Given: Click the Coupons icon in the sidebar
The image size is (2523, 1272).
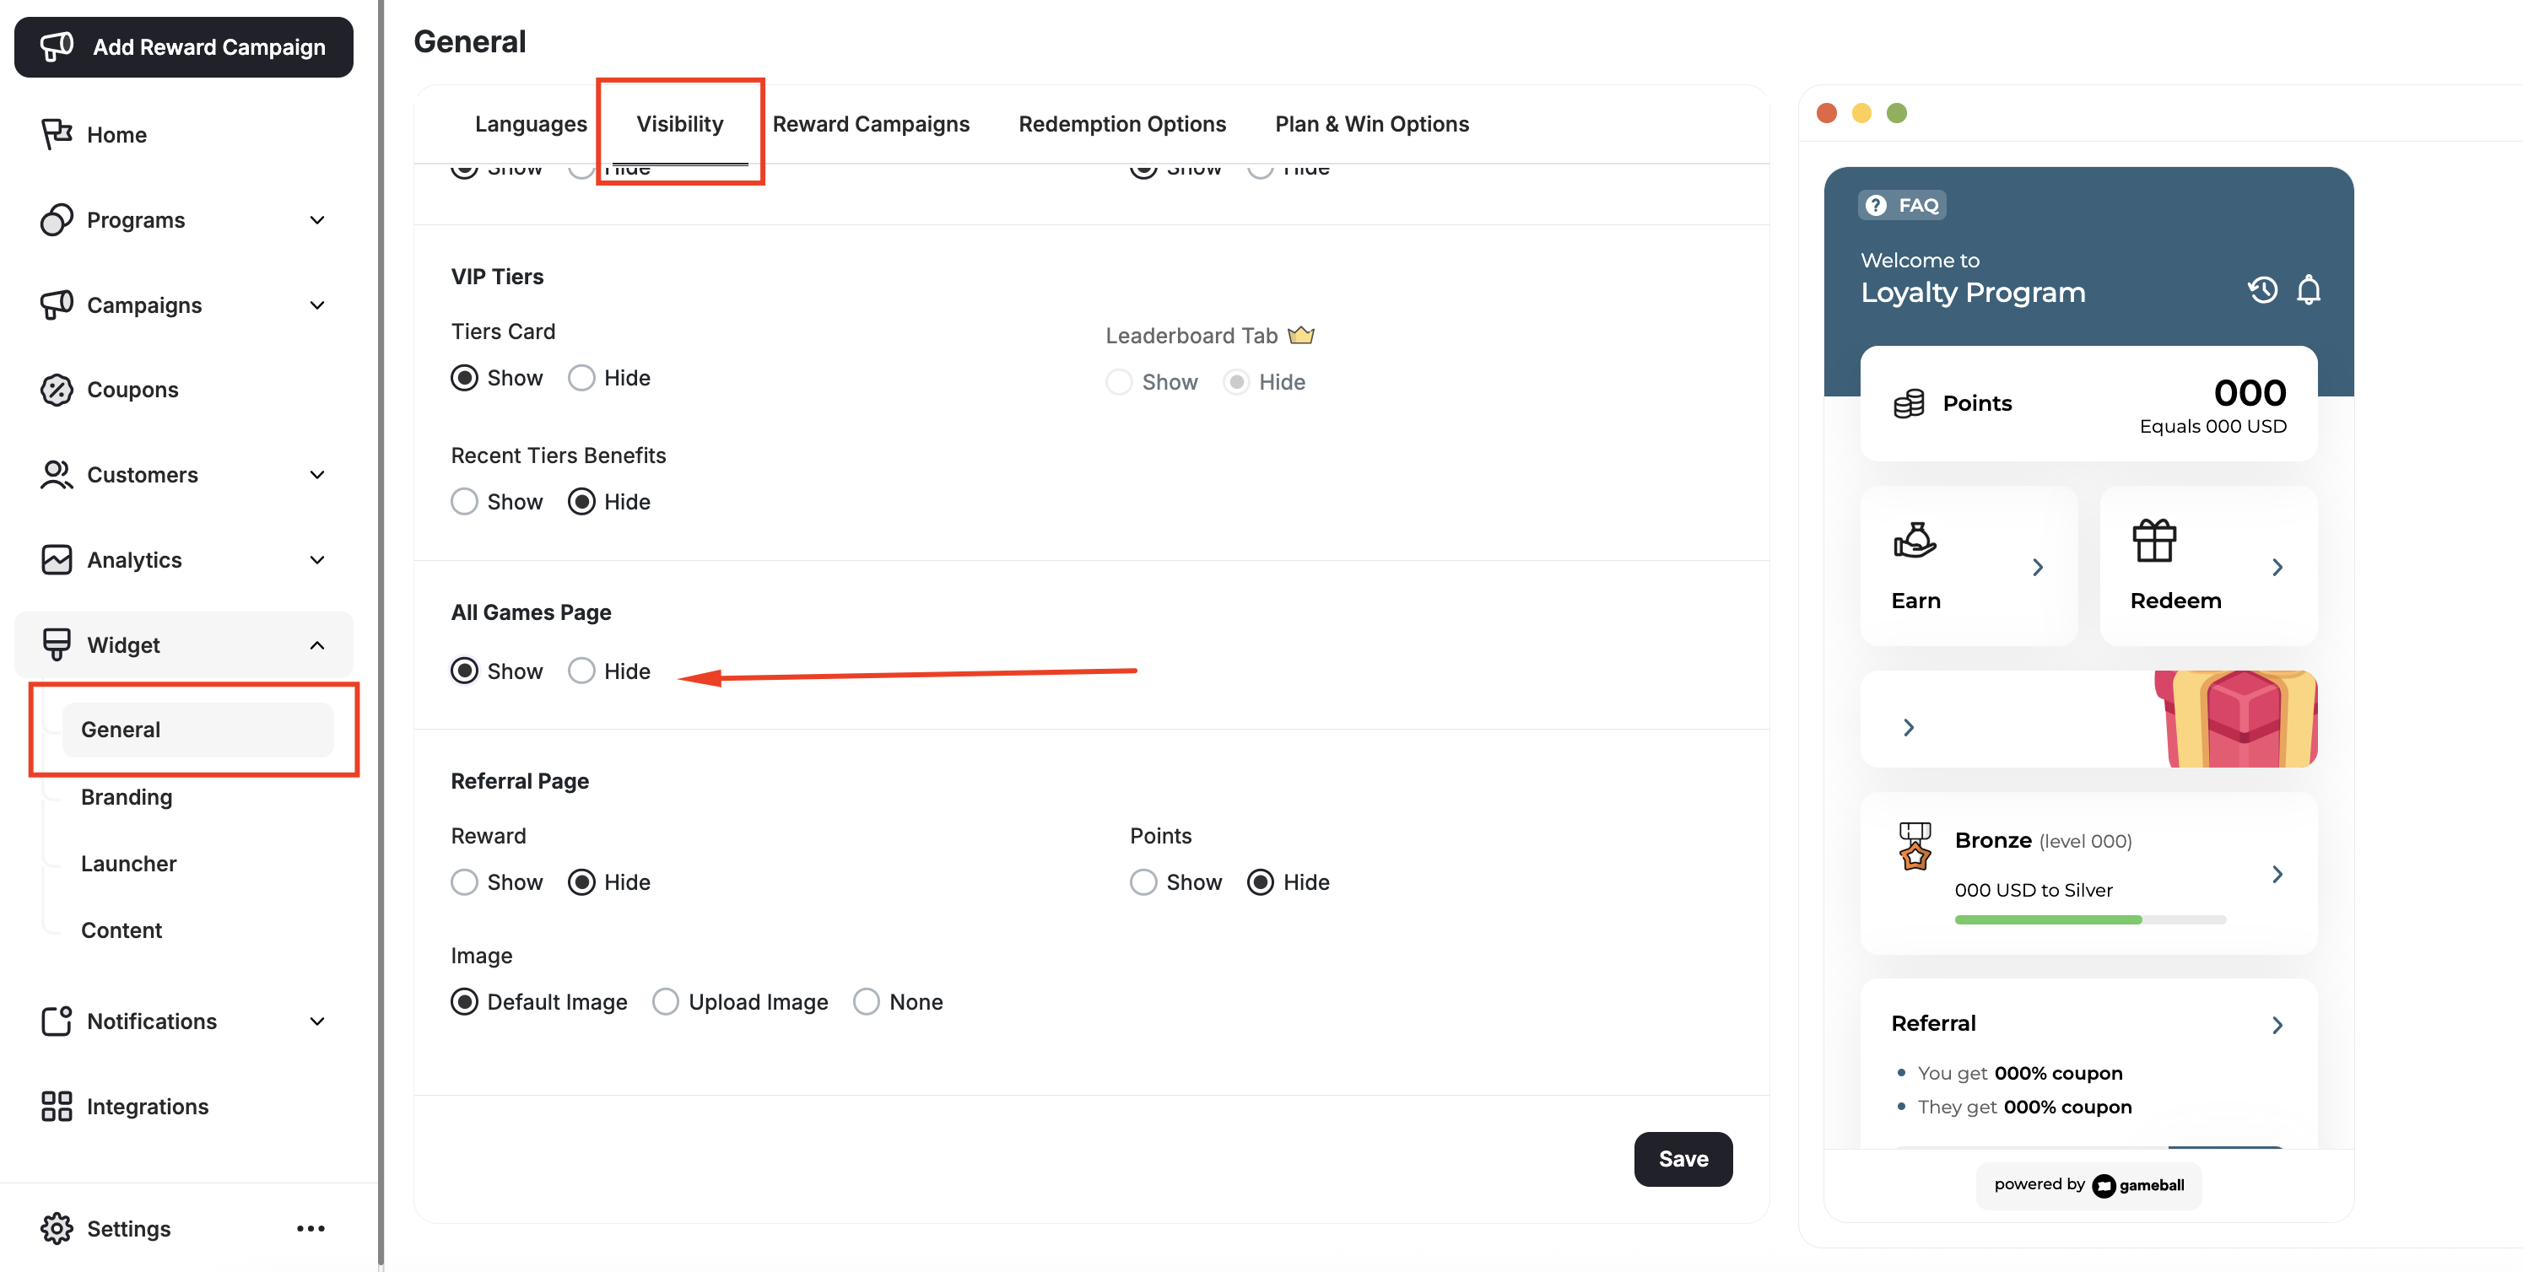Looking at the screenshot, I should coord(56,389).
